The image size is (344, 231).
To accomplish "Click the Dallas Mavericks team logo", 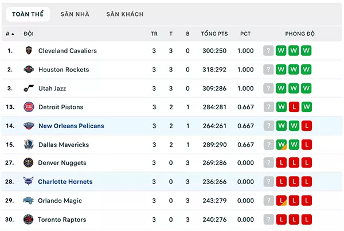I will click(x=29, y=145).
